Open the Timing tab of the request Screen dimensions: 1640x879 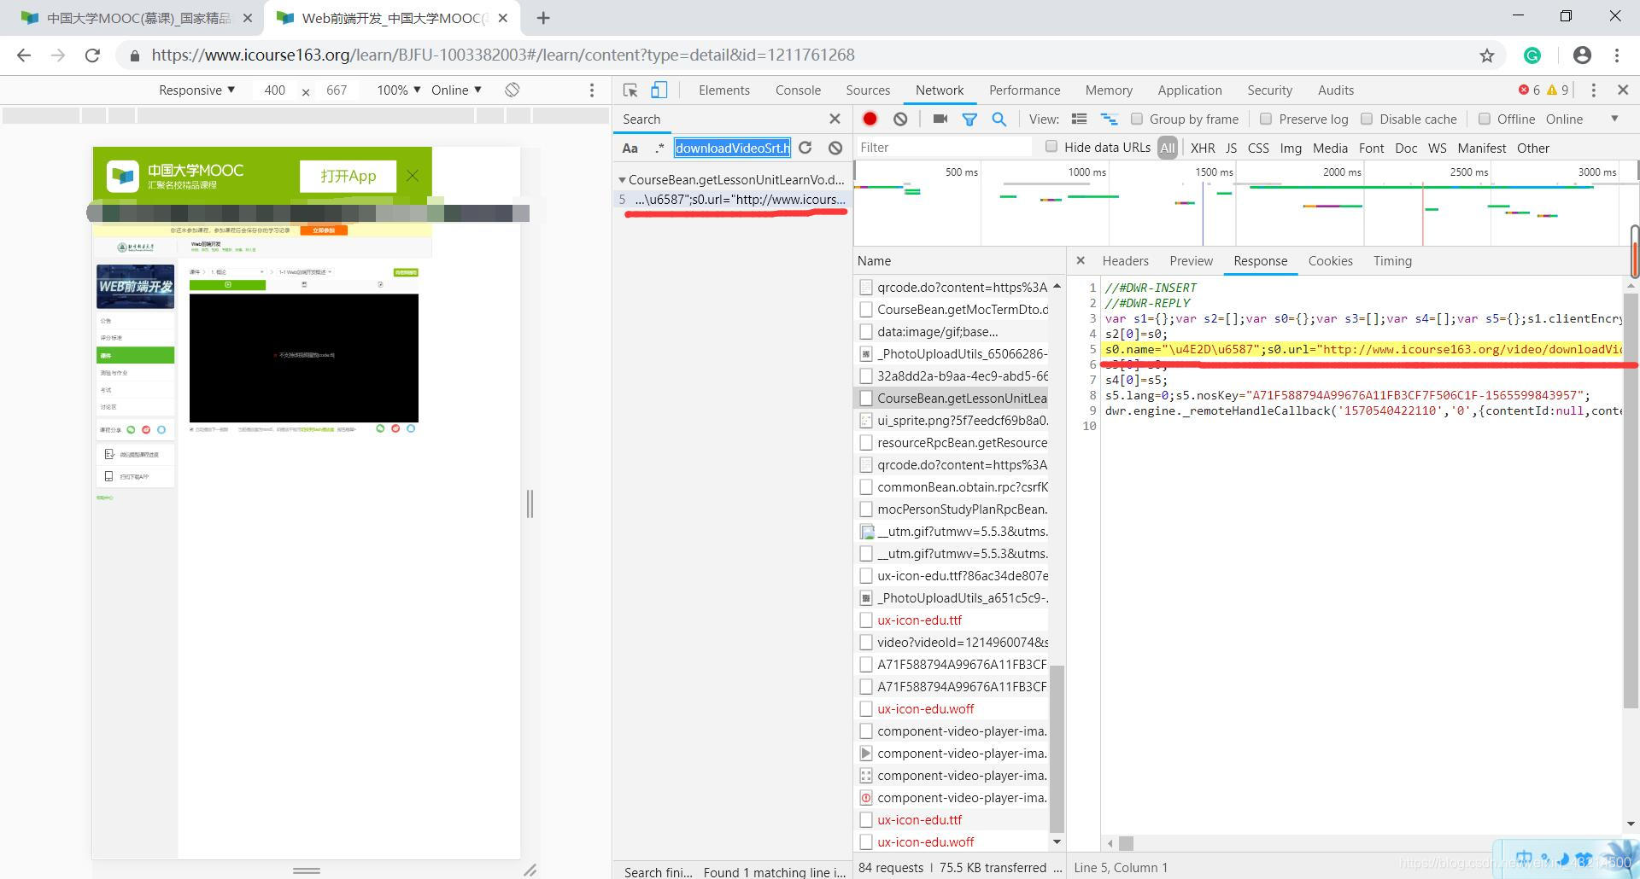click(x=1392, y=261)
